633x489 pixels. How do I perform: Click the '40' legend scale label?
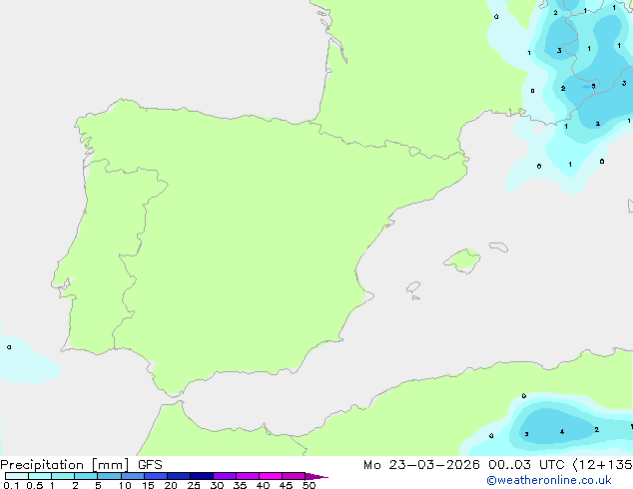click(x=263, y=485)
